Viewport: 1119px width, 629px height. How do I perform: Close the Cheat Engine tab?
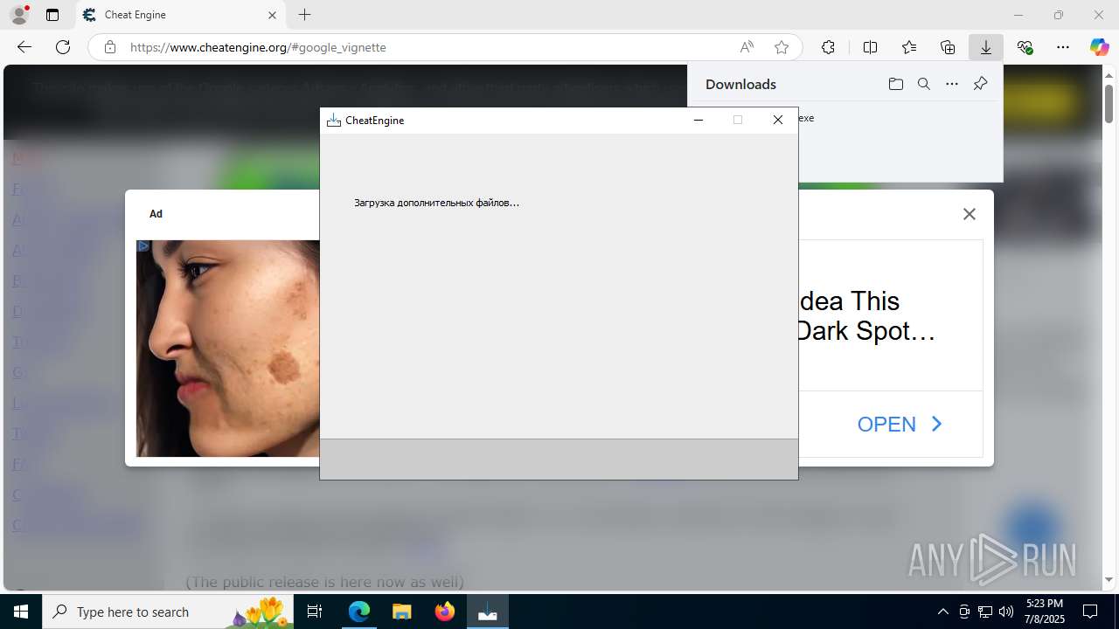pyautogui.click(x=272, y=15)
